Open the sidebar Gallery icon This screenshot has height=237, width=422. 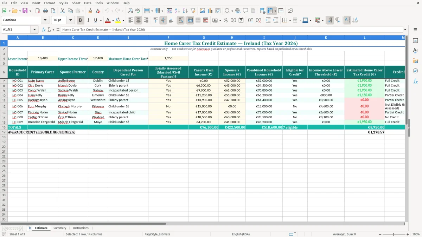pyautogui.click(x=415, y=61)
